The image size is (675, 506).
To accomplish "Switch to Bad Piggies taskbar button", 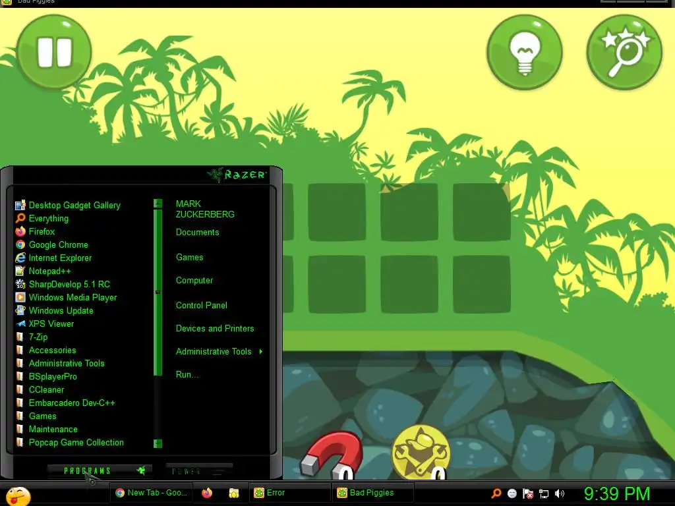I will click(x=373, y=493).
